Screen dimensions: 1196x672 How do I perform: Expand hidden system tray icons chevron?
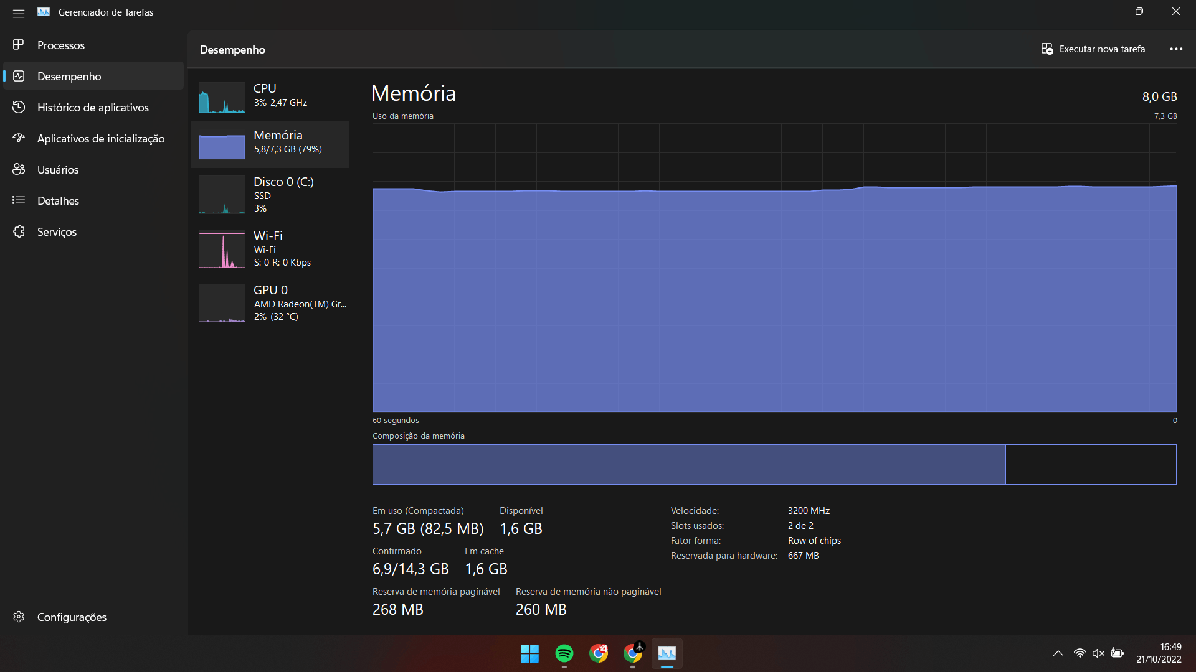coord(1058,653)
